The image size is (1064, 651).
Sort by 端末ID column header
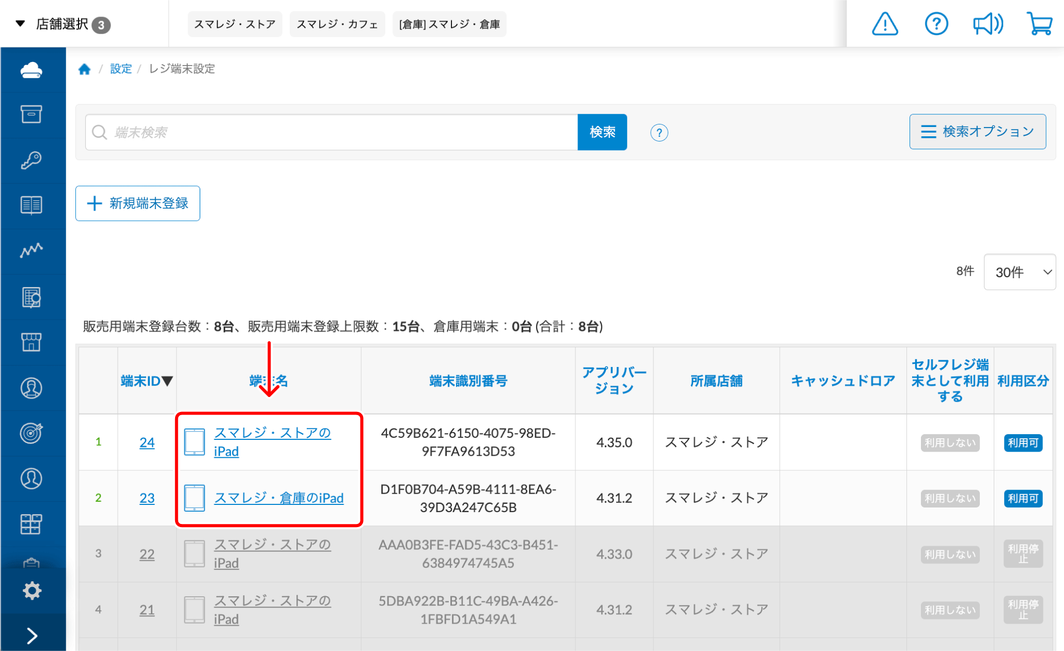[x=147, y=381]
